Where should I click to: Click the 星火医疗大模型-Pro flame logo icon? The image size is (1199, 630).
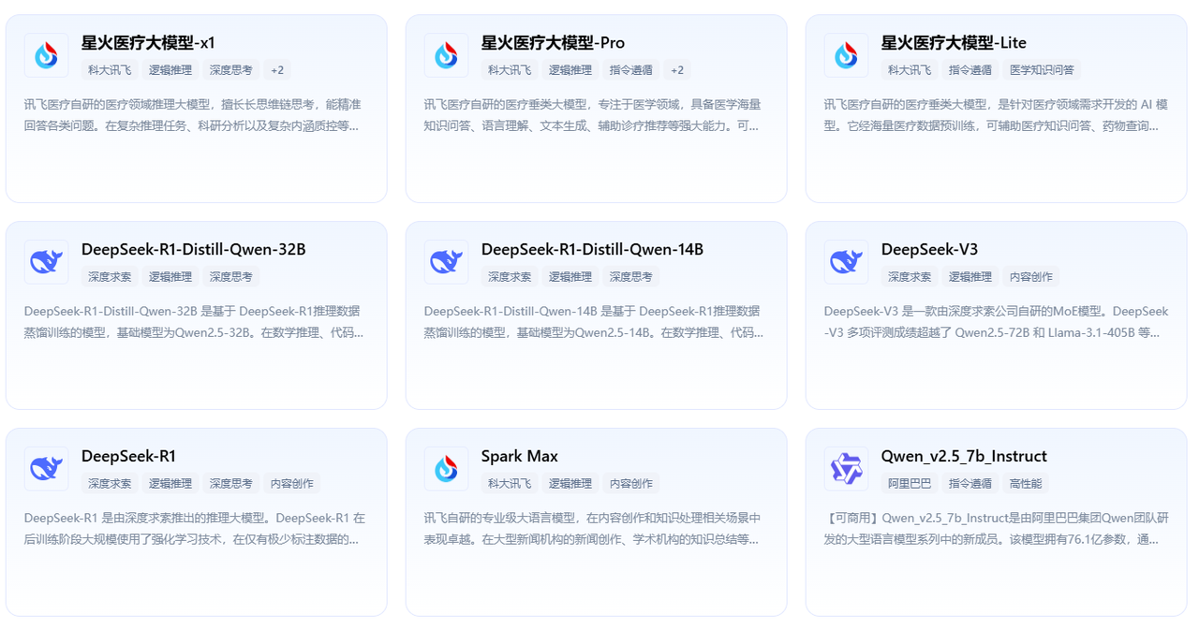coord(446,55)
